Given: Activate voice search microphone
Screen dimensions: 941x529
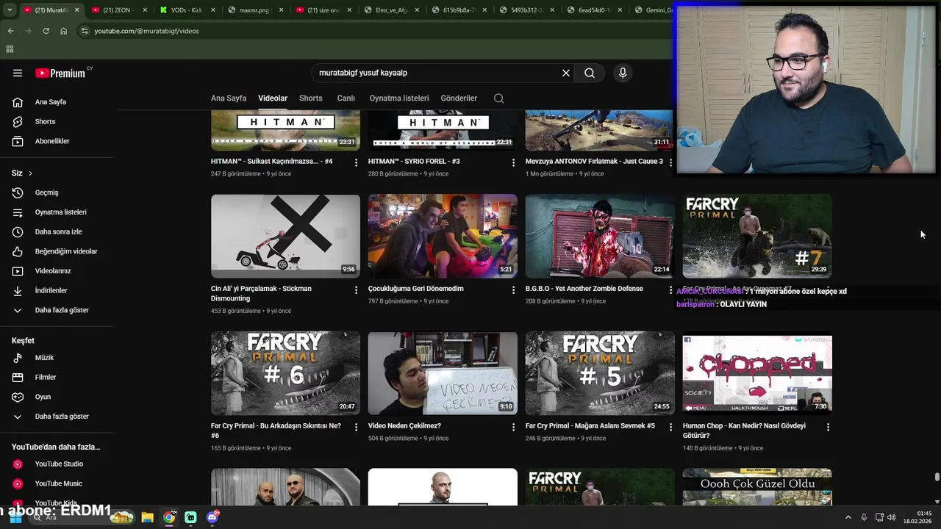Looking at the screenshot, I should pos(623,73).
